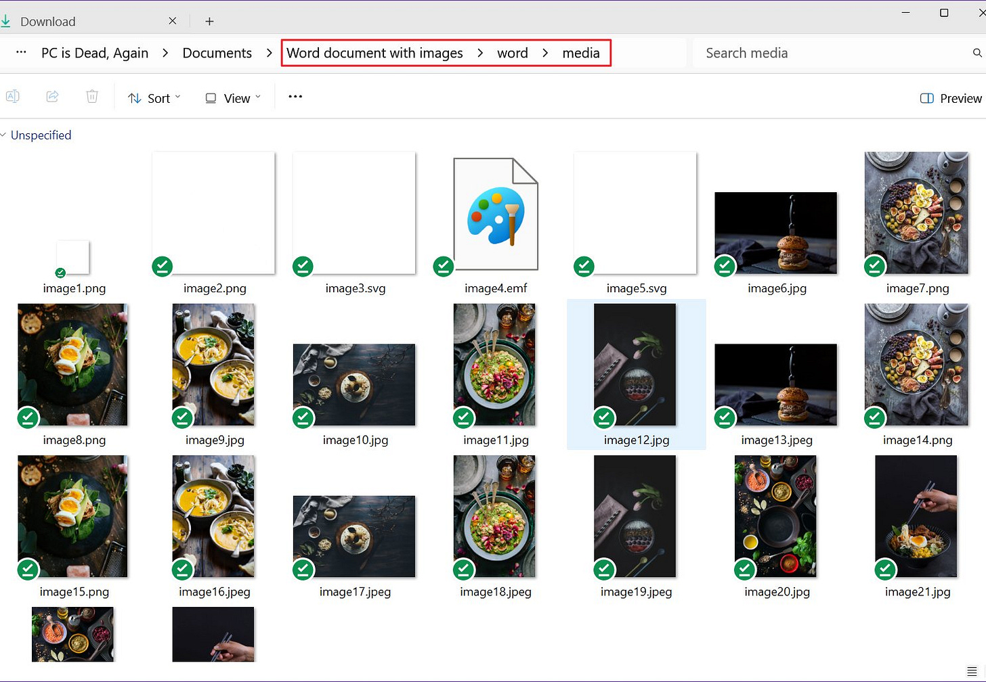986x682 pixels.
Task: Click sync status checkmark on image20.jpg
Action: (x=745, y=570)
